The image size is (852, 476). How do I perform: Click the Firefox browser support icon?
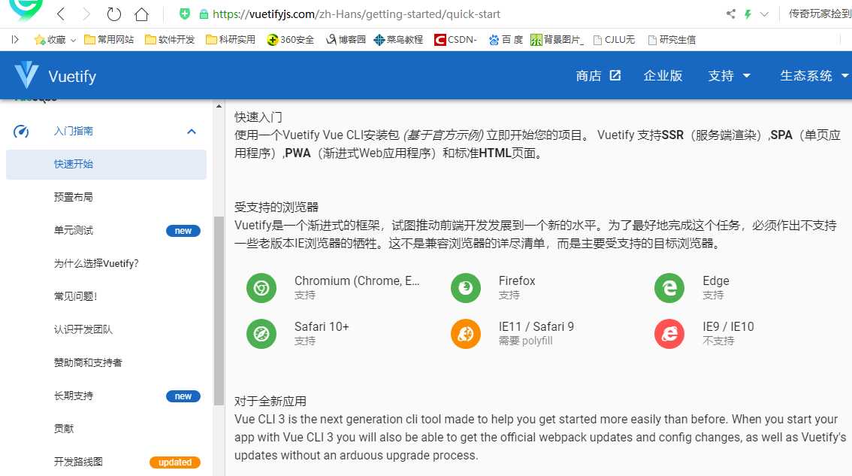[x=466, y=288]
